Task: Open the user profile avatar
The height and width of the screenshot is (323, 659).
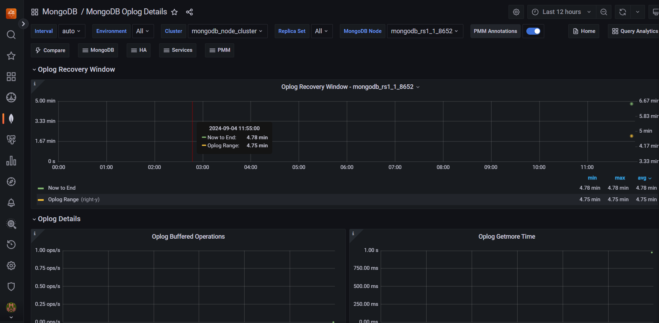Action: click(11, 308)
